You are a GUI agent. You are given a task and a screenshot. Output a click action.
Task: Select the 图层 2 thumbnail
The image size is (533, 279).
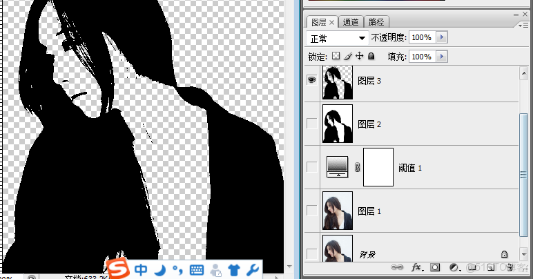[338, 124]
